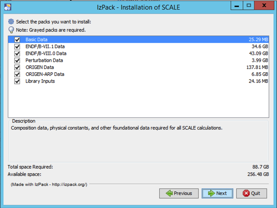Deselect the Perturbation Data checkbox
Image resolution: width=277 pixels, height=208 pixels.
[x=17, y=60]
